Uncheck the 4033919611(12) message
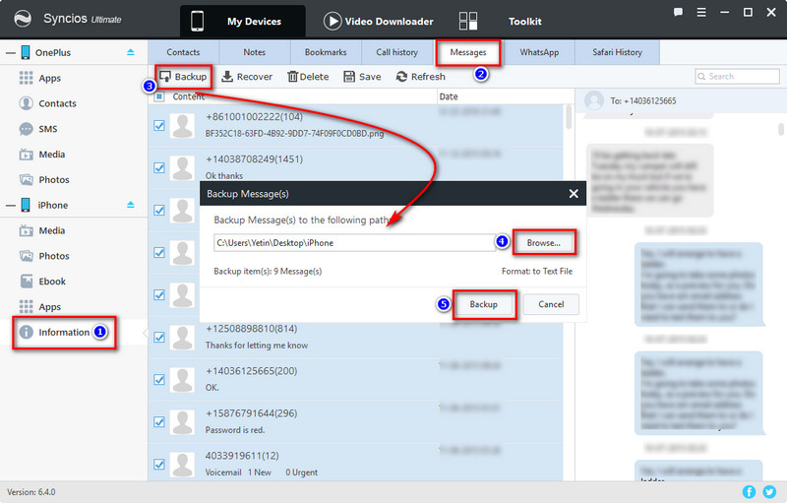Viewport: 787px width, 503px height. (159, 465)
